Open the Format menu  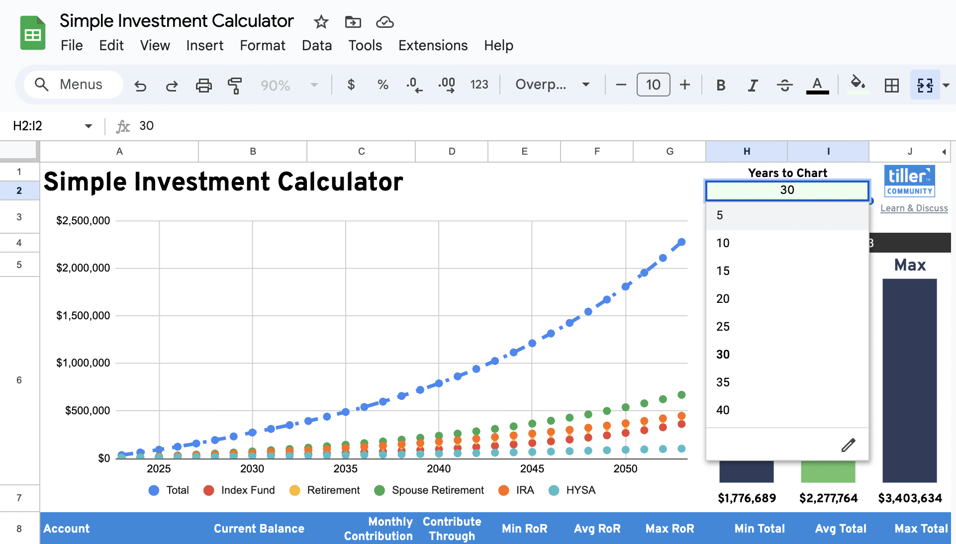263,45
